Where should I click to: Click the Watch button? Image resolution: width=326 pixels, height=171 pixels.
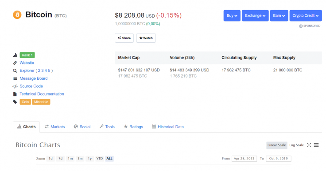146,38
